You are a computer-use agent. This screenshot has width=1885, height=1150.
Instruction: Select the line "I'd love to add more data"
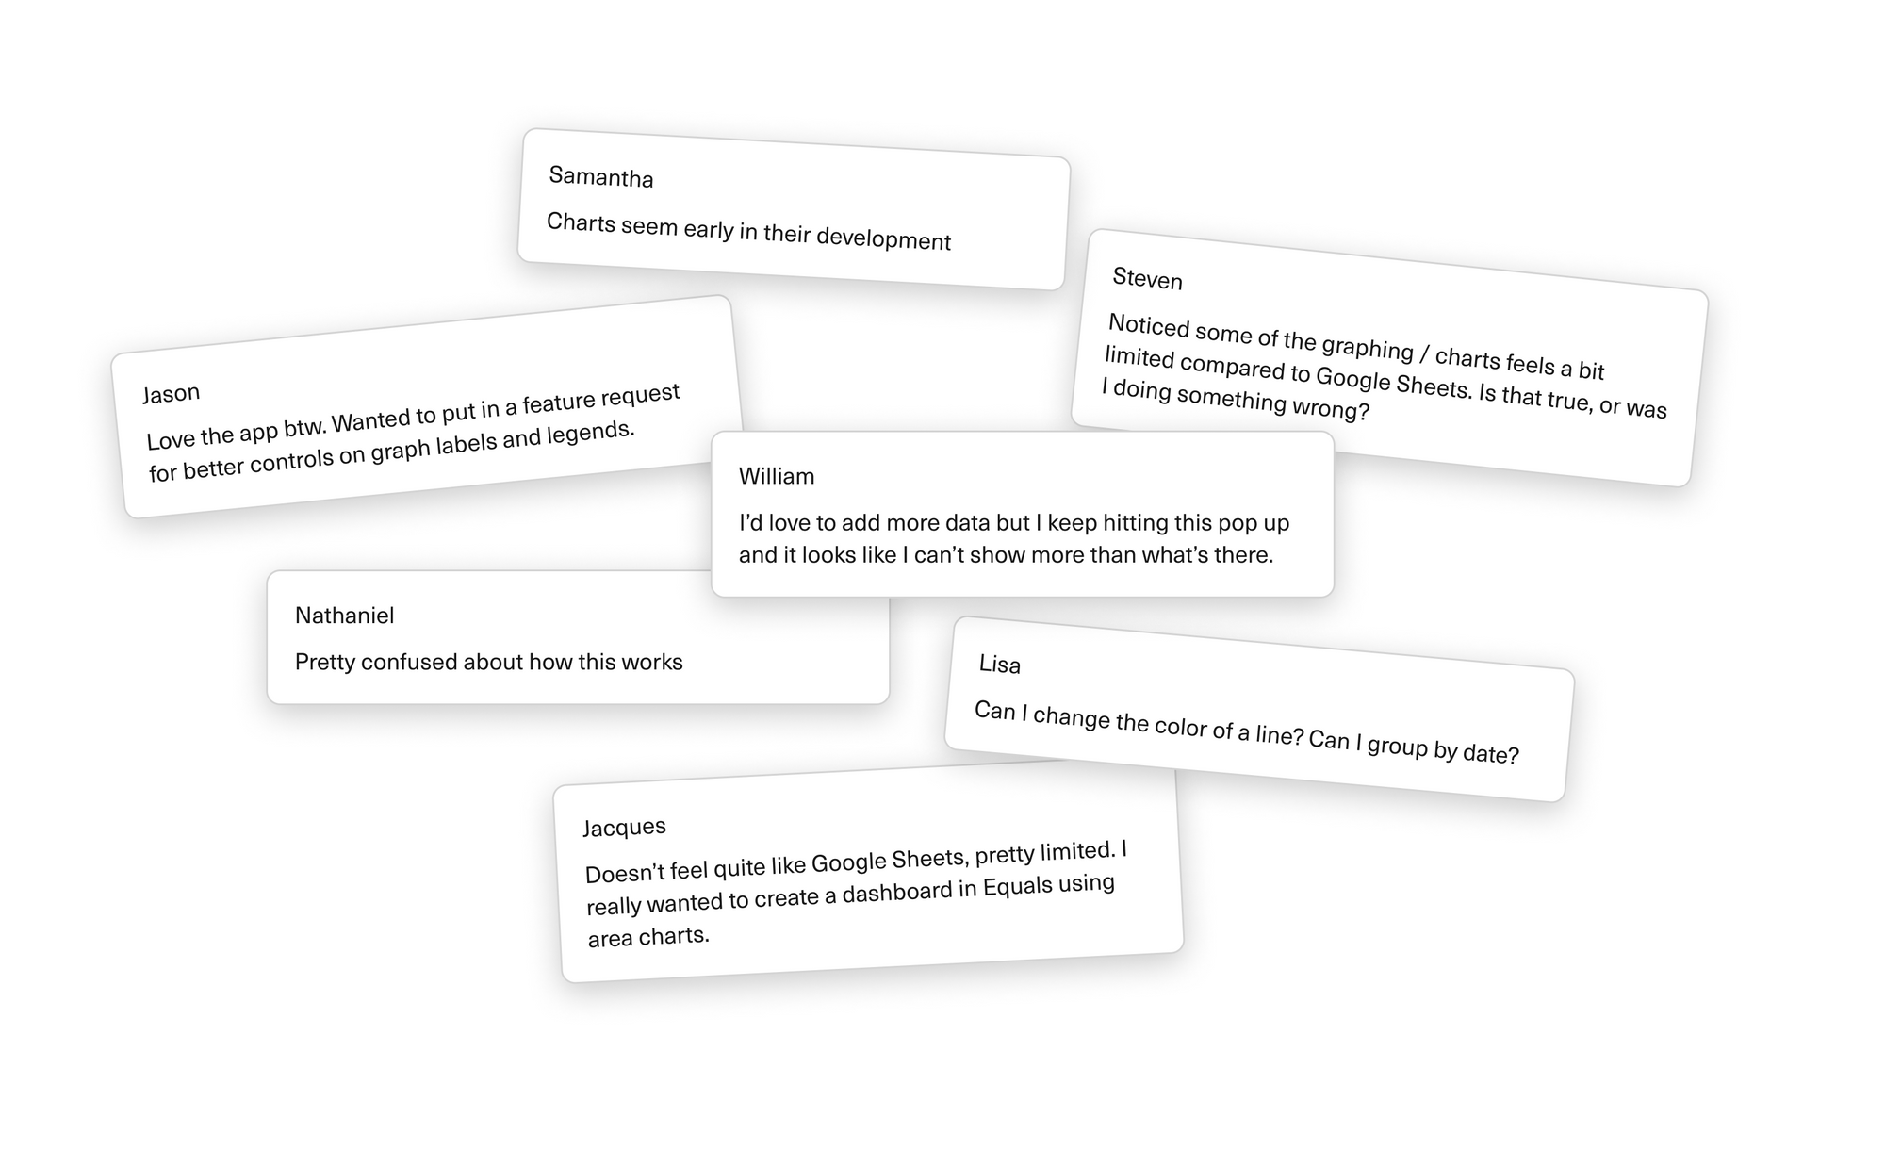click(1014, 523)
